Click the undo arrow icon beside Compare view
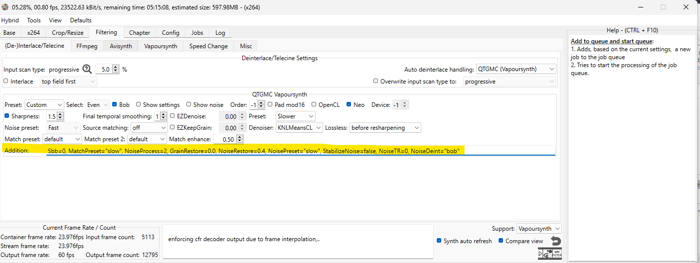Viewport: 700px width, 263px height. point(555,241)
